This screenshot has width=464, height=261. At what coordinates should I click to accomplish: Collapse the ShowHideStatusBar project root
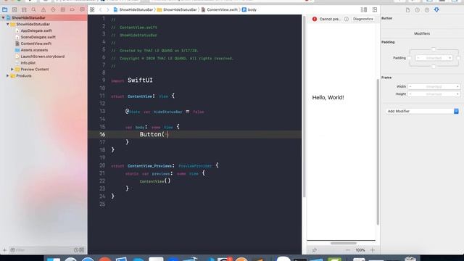click(3, 17)
